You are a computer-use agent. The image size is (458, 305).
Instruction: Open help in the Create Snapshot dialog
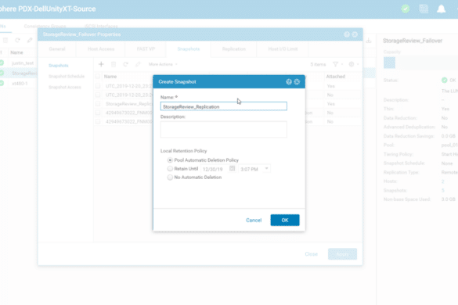[289, 81]
